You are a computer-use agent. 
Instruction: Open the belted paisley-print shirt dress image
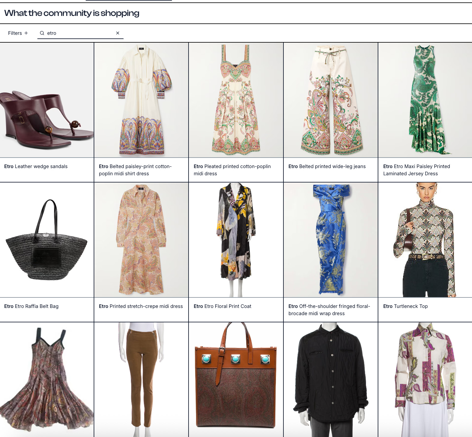141,100
